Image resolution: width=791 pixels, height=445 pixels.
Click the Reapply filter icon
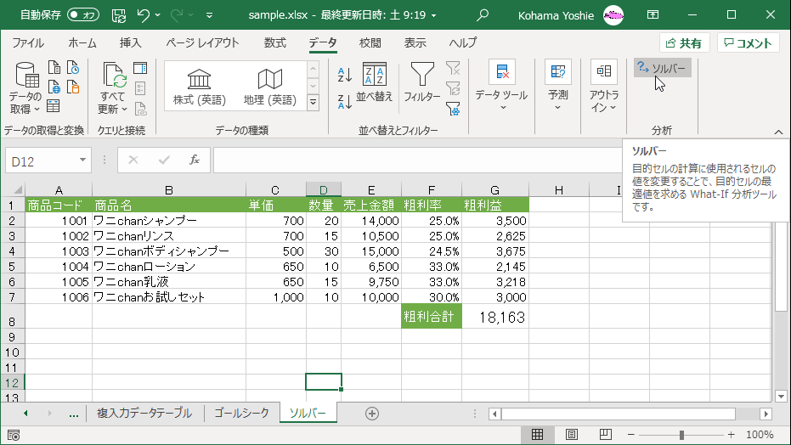[x=453, y=88]
